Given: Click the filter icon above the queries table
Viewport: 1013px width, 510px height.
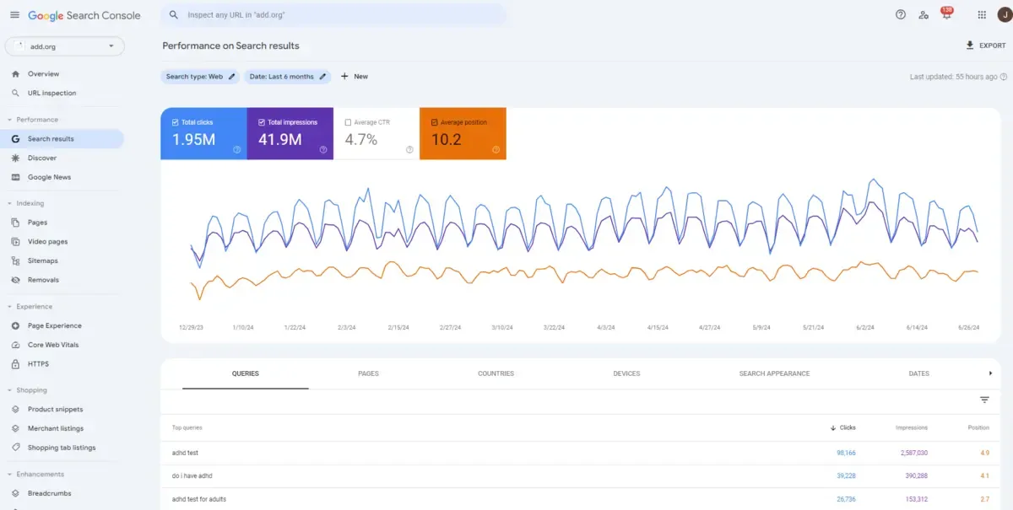Looking at the screenshot, I should 984,400.
